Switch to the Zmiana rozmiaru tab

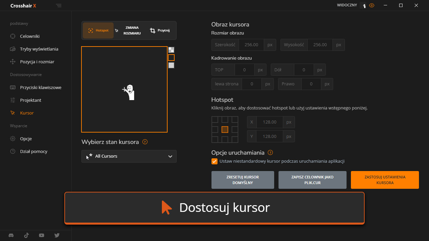click(128, 30)
